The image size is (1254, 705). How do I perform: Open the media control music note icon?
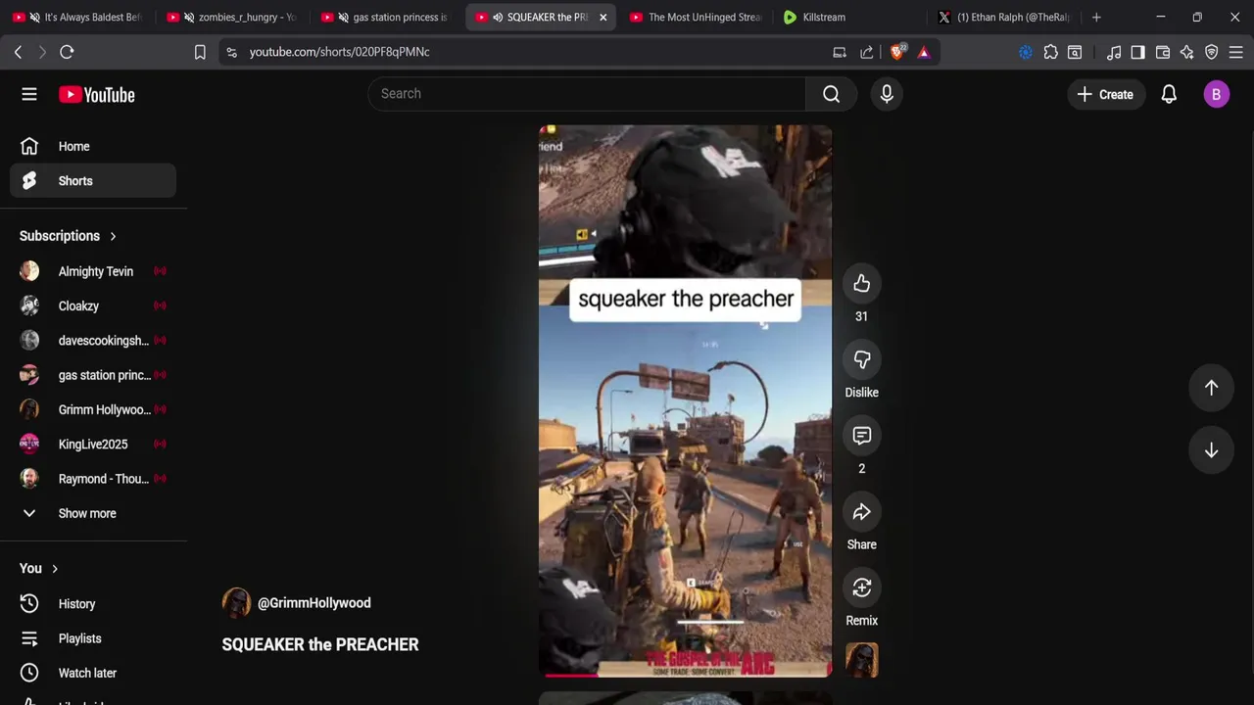pos(1114,52)
